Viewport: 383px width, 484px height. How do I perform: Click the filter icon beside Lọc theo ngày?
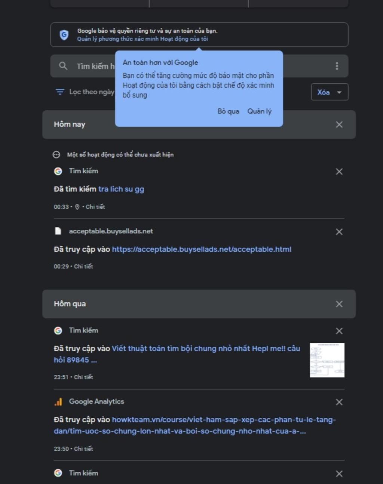point(60,92)
